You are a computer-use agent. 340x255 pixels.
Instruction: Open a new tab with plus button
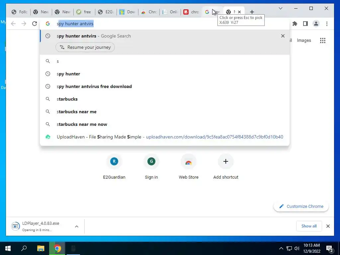pyautogui.click(x=252, y=12)
